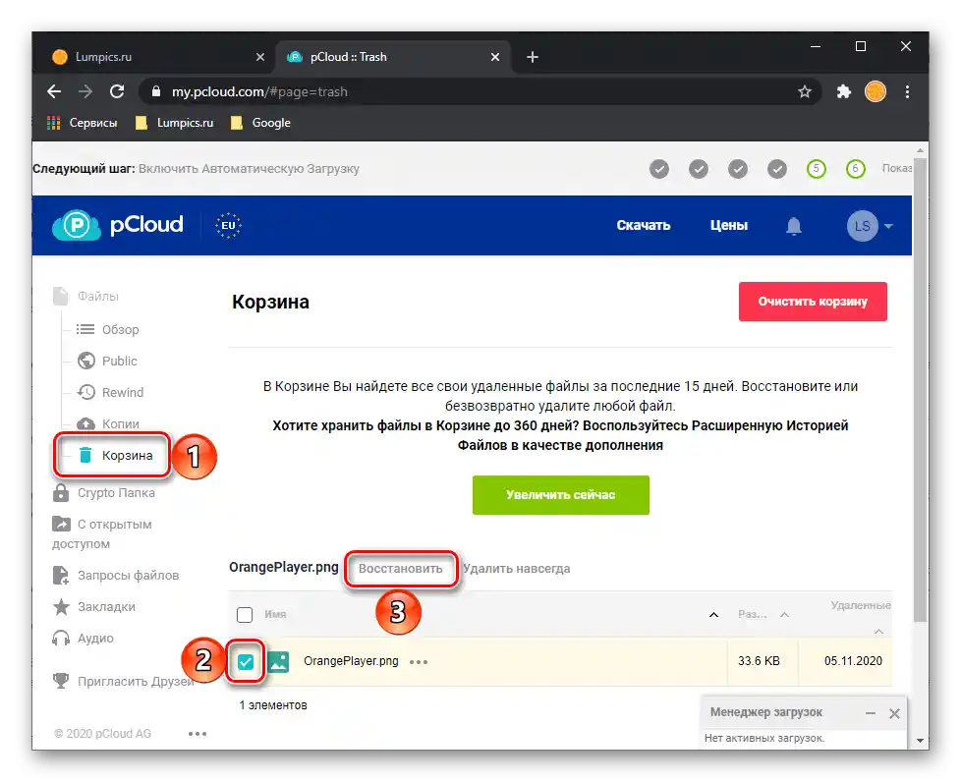Open the Сервисы apps shortcut
The image size is (961, 782).
click(x=83, y=123)
